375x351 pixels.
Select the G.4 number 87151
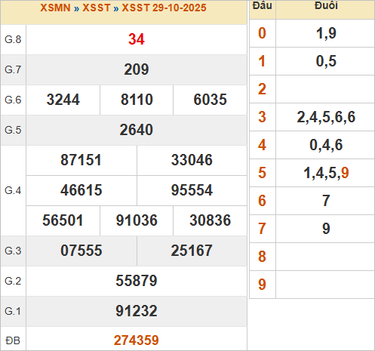81,160
